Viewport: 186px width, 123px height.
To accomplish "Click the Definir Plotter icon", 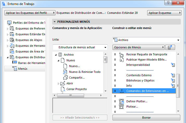I will click(121, 101).
